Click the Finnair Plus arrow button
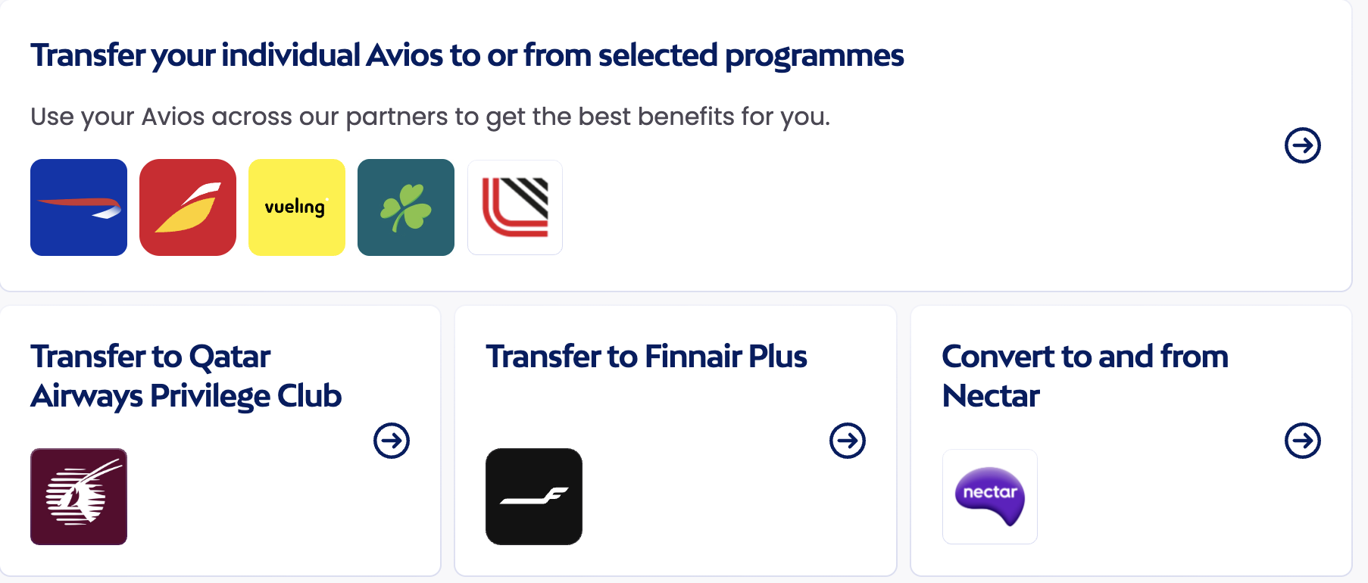1368x583 pixels. (x=847, y=441)
